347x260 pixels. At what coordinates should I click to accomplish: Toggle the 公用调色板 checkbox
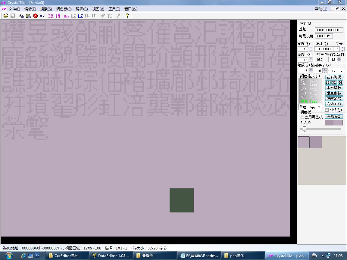pyautogui.click(x=302, y=117)
